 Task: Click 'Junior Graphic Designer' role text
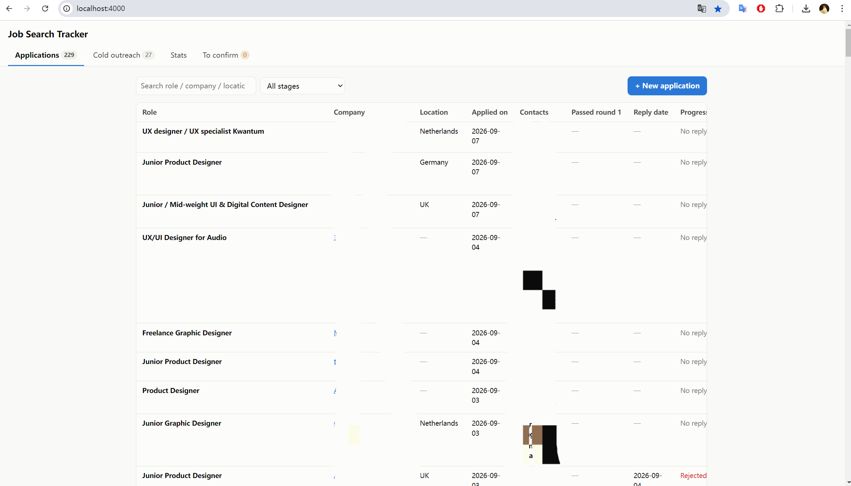tap(182, 423)
